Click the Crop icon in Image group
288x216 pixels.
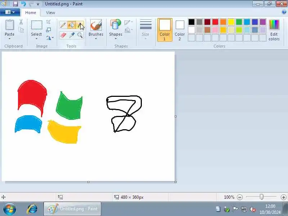(x=48, y=22)
